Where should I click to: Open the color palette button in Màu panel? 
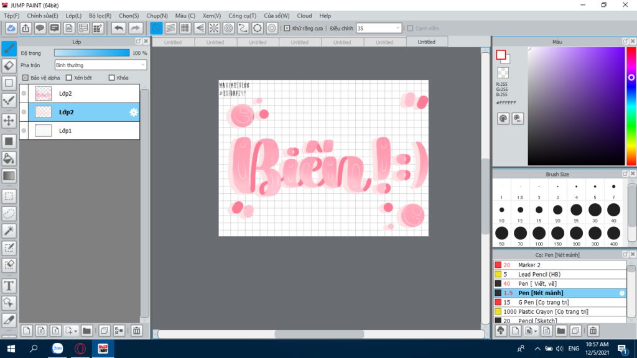click(503, 119)
